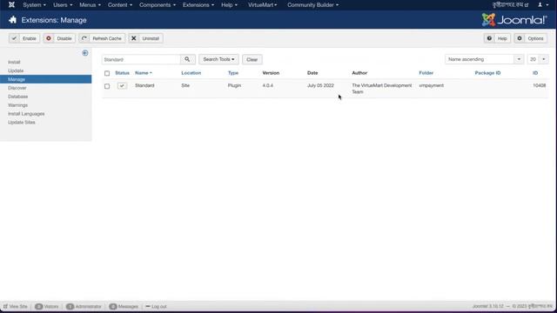557x313 pixels.
Task: Click Log out in the status bar
Action: point(156,306)
